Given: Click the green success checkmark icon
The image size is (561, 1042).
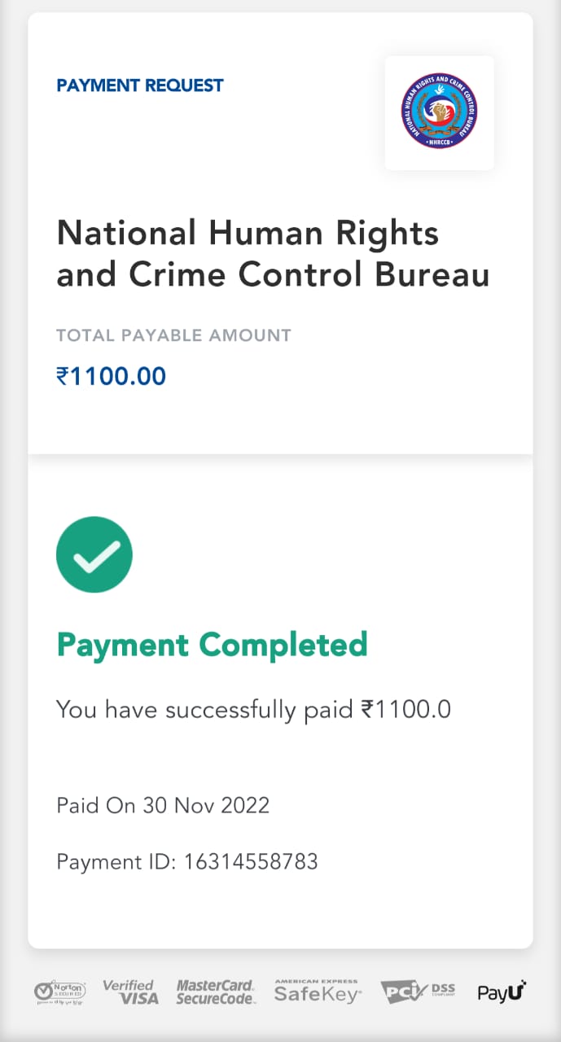Looking at the screenshot, I should (94, 554).
